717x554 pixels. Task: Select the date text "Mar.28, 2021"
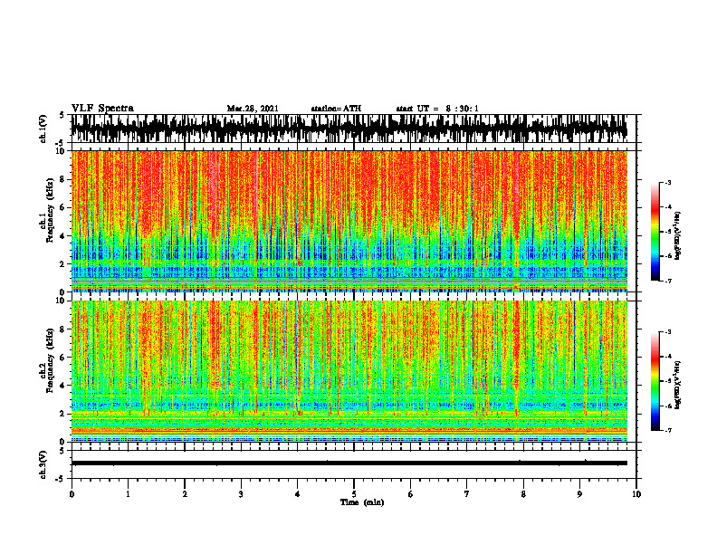[253, 109]
